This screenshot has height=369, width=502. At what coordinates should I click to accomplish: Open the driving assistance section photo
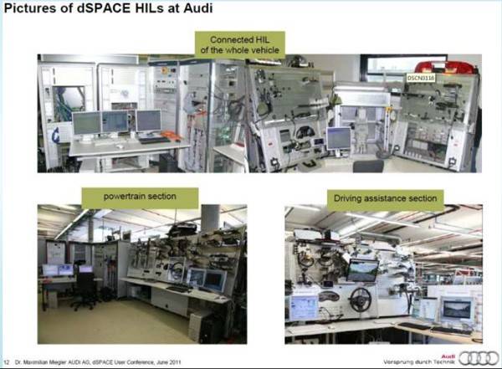pos(383,274)
